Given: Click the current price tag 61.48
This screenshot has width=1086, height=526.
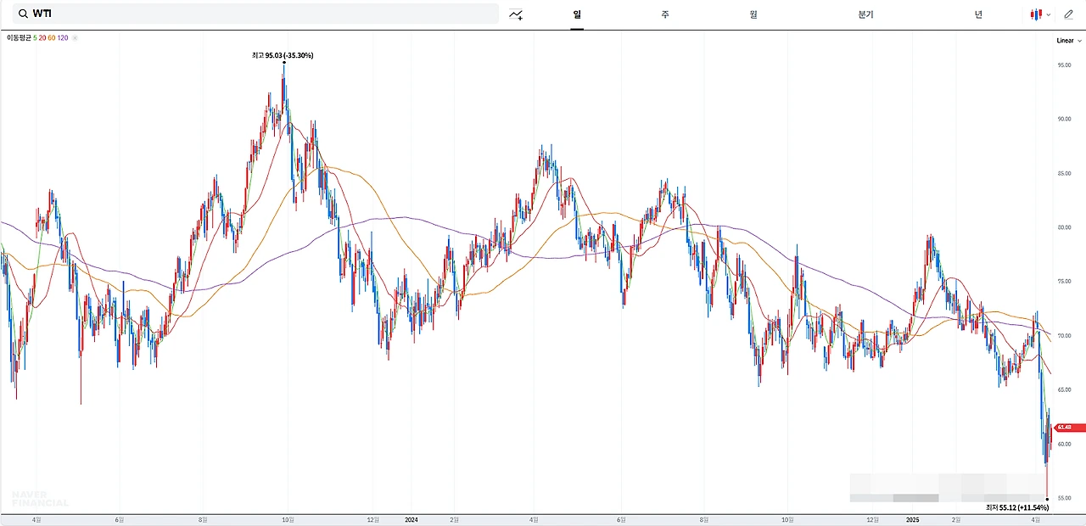Looking at the screenshot, I should (x=1069, y=428).
